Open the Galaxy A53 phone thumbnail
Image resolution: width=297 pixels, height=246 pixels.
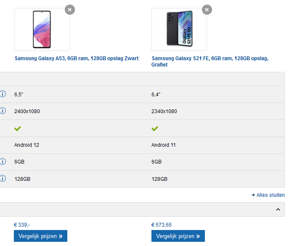tap(42, 29)
